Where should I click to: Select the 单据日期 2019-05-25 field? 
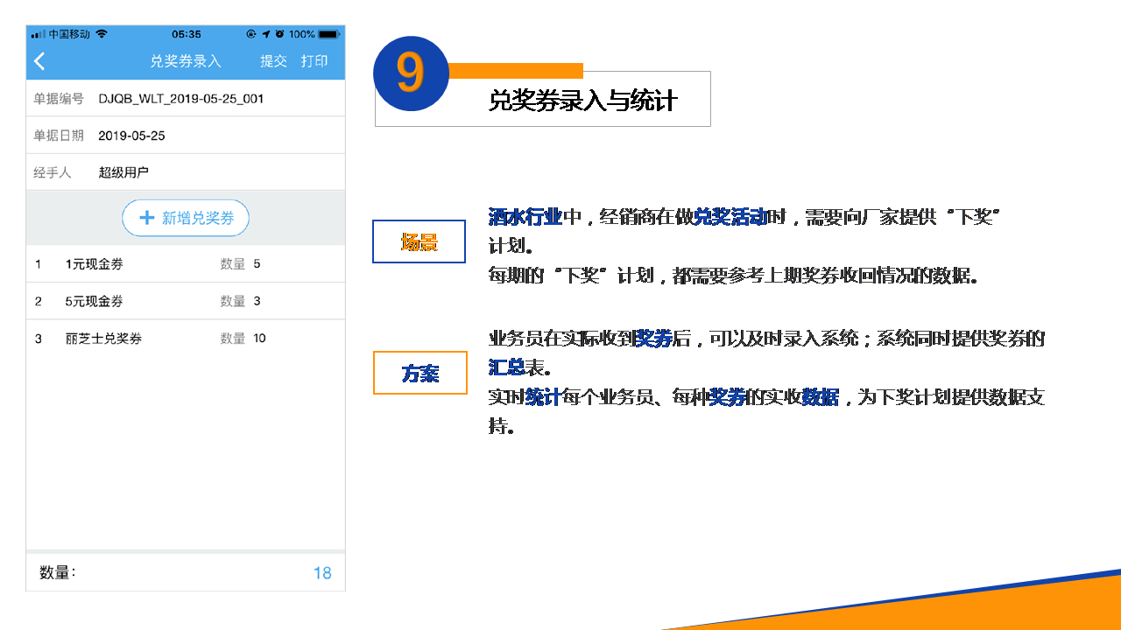tap(131, 136)
